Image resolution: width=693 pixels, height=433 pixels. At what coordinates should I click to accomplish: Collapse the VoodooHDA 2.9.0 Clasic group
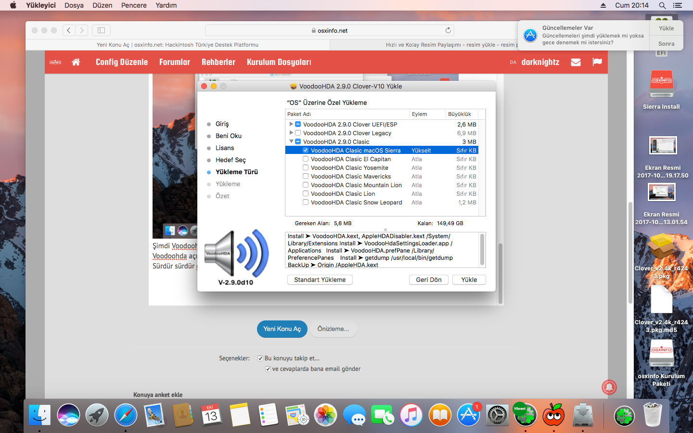[291, 141]
